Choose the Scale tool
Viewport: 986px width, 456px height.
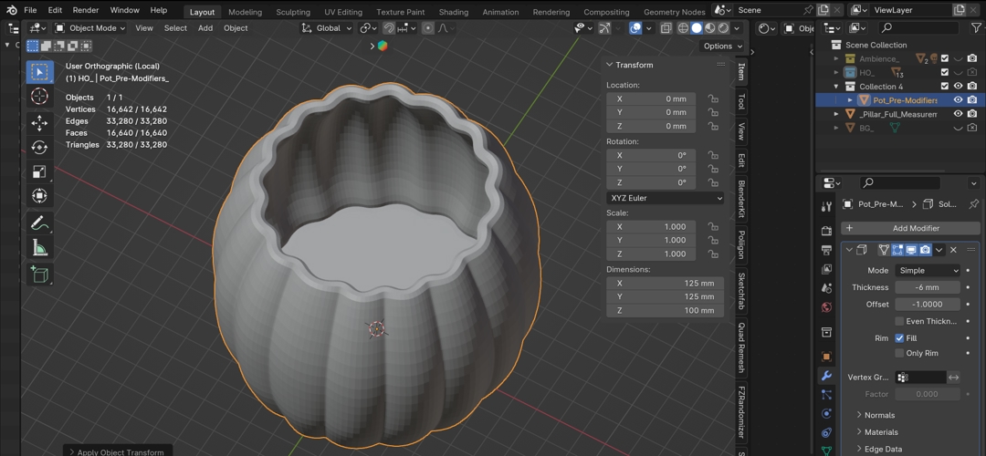39,171
